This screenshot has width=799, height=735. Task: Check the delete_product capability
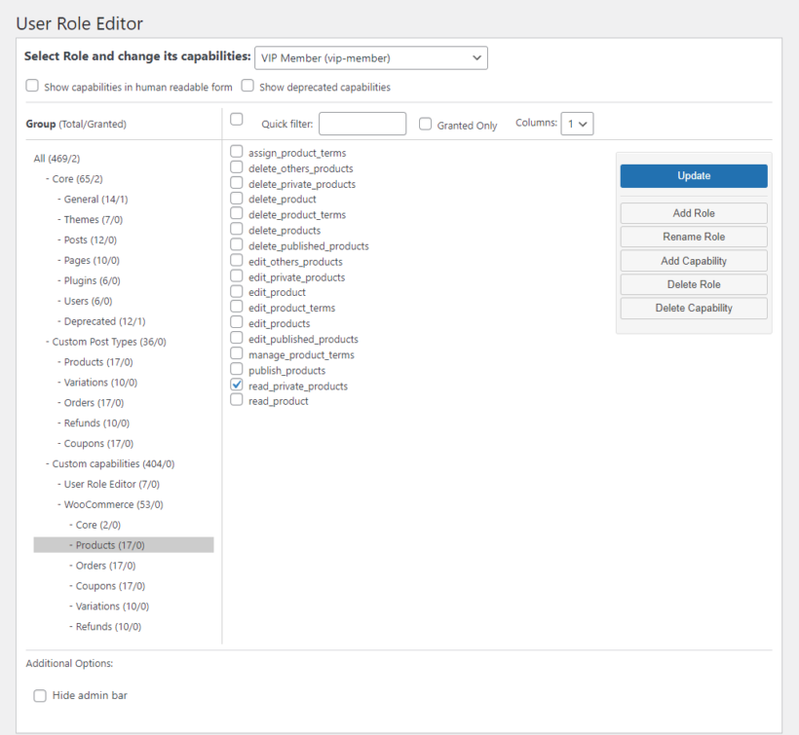pos(235,199)
